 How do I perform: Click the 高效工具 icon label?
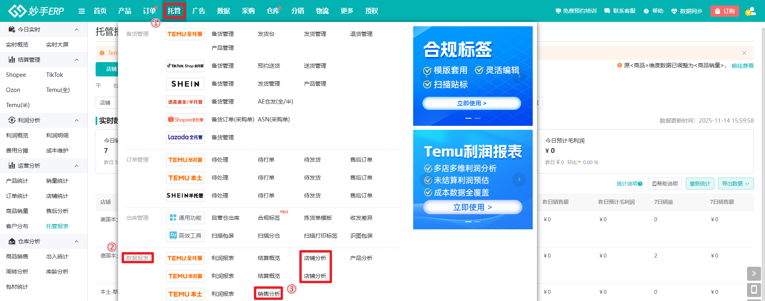coord(185,236)
